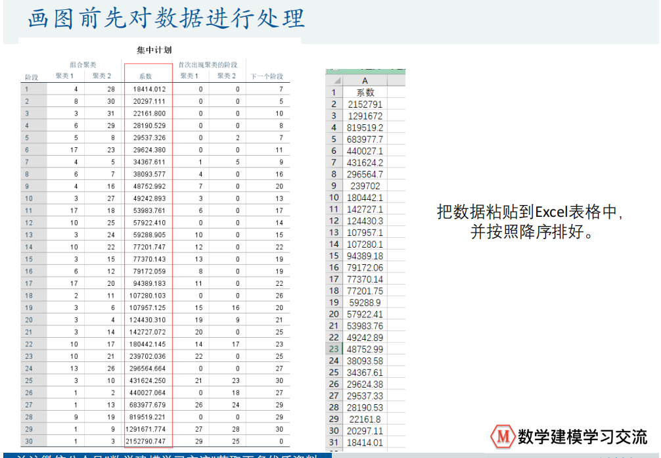Screen dimensions: 661x458
Task: Click coefficient 124430.310 in the cluster table
Action: tap(148, 320)
